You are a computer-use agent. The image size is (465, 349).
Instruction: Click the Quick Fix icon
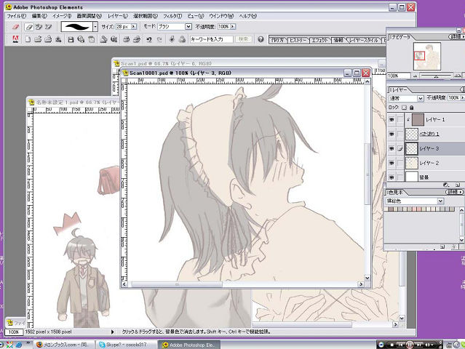172,39
